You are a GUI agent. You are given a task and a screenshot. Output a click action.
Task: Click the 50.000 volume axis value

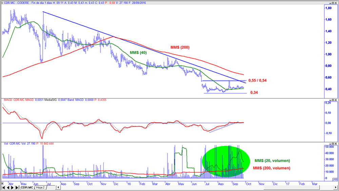pos(329,147)
